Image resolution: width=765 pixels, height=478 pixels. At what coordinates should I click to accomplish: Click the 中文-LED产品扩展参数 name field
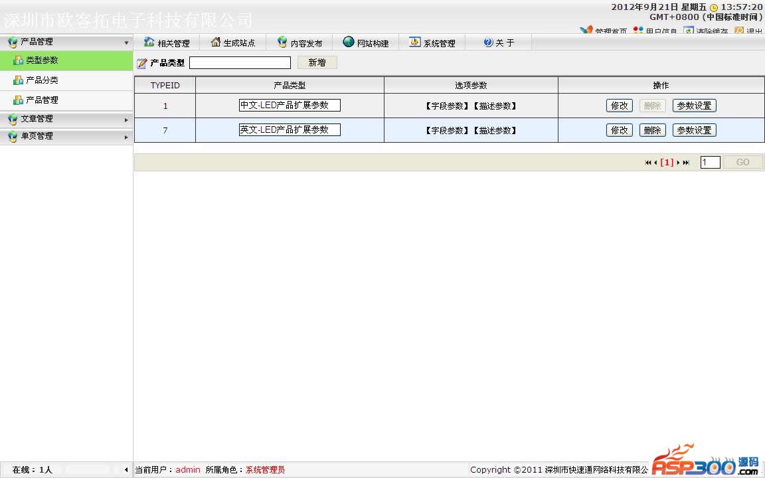290,106
